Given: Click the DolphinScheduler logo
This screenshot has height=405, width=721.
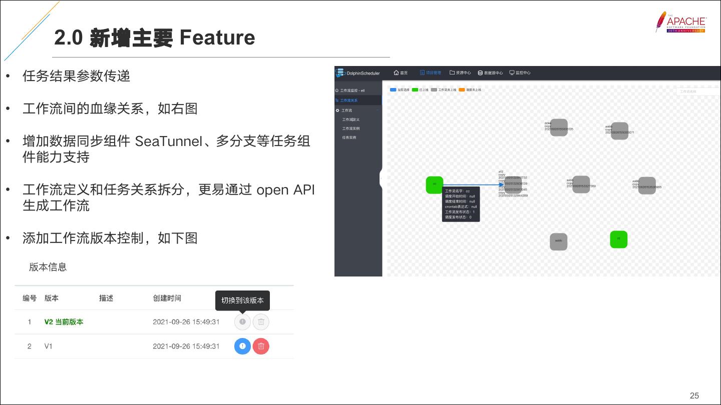Looking at the screenshot, I should [358, 73].
